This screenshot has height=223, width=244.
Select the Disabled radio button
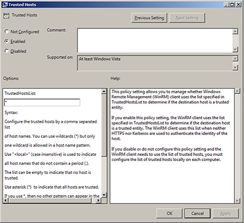coord(6,51)
